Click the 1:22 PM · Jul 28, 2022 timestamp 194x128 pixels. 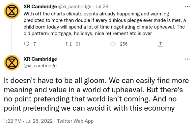[x=28, y=121]
